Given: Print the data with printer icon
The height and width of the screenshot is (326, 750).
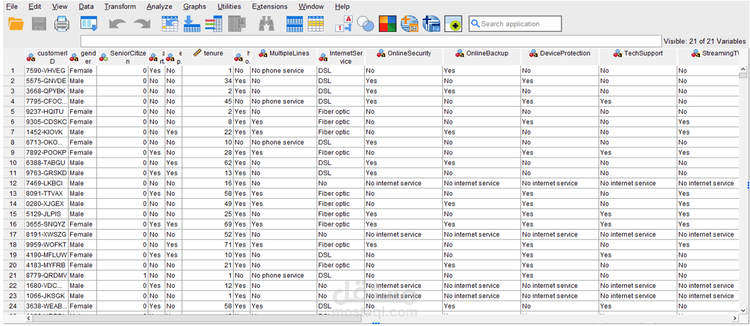Looking at the screenshot, I should pyautogui.click(x=62, y=24).
